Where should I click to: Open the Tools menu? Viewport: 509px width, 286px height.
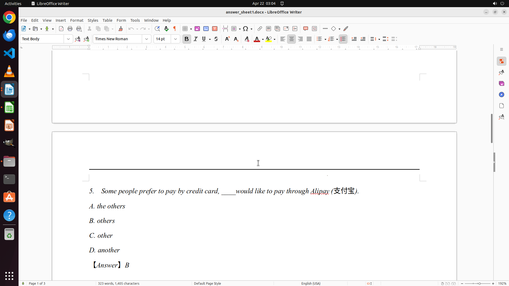click(135, 20)
